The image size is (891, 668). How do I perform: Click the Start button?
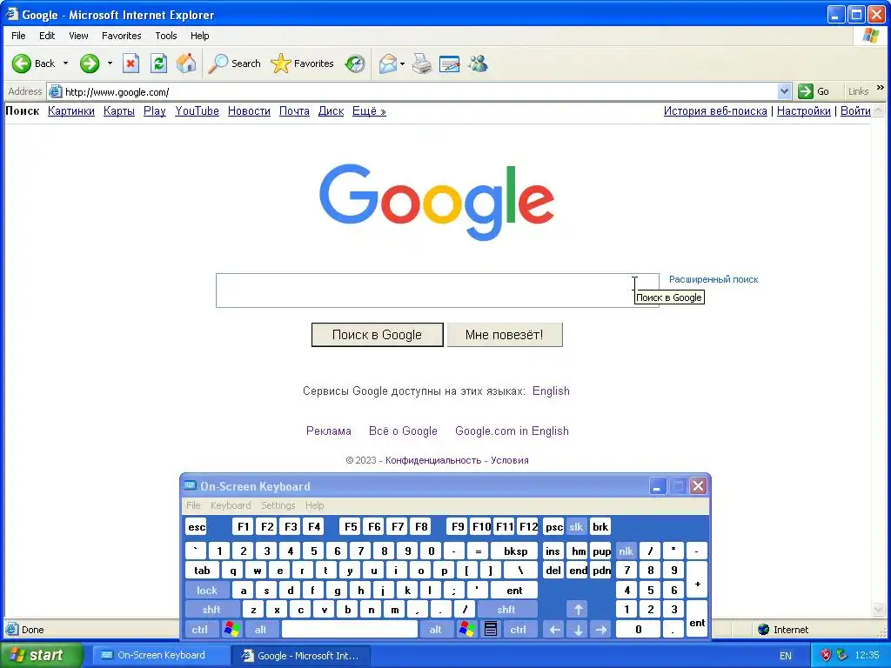pos(41,655)
